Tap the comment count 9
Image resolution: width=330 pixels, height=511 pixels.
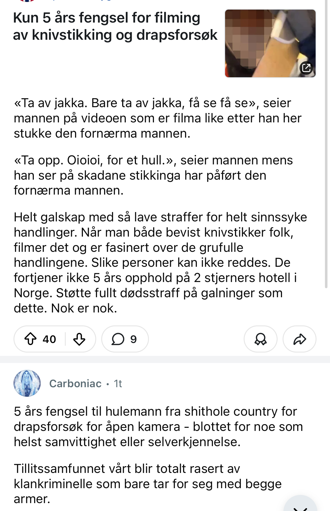point(133,339)
